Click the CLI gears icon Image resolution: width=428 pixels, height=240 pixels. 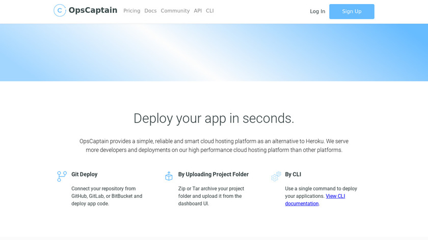pyautogui.click(x=276, y=176)
